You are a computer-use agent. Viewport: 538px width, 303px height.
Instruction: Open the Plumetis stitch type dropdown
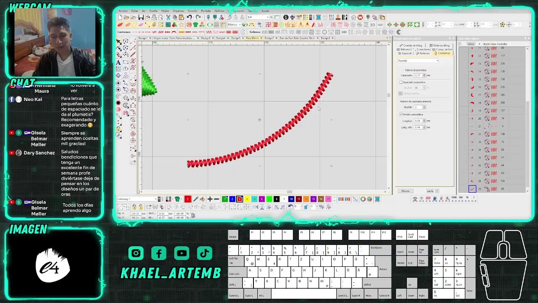pos(418,61)
